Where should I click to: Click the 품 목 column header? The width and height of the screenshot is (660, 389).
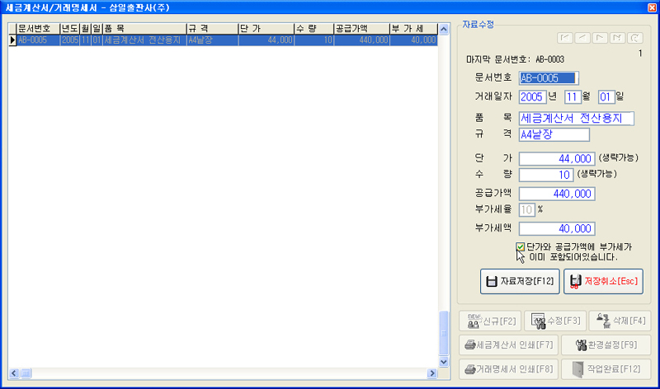(x=144, y=29)
